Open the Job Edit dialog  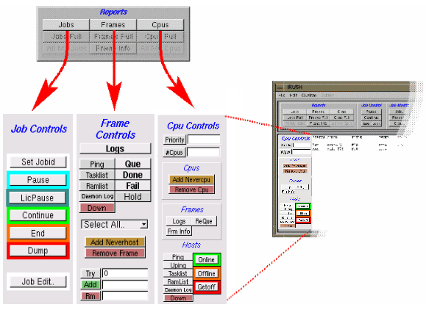tap(38, 282)
